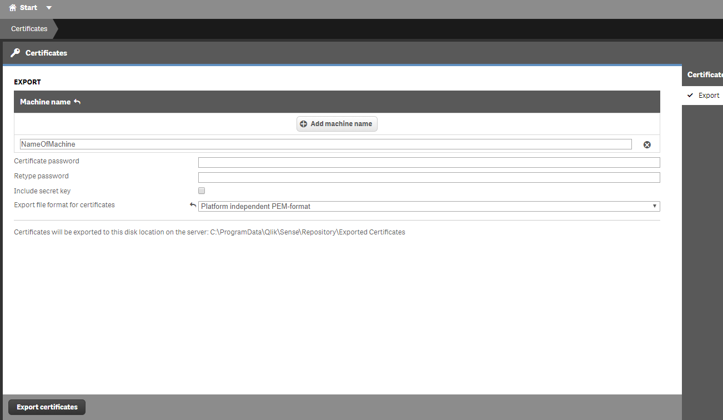Click the Start menu label
The height and width of the screenshot is (420, 723).
click(x=28, y=8)
